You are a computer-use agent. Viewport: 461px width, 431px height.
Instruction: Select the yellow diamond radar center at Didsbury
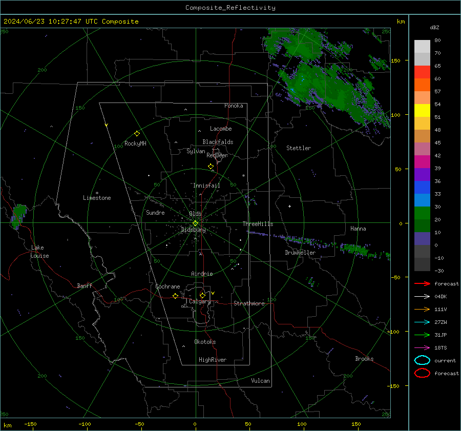[x=195, y=223]
